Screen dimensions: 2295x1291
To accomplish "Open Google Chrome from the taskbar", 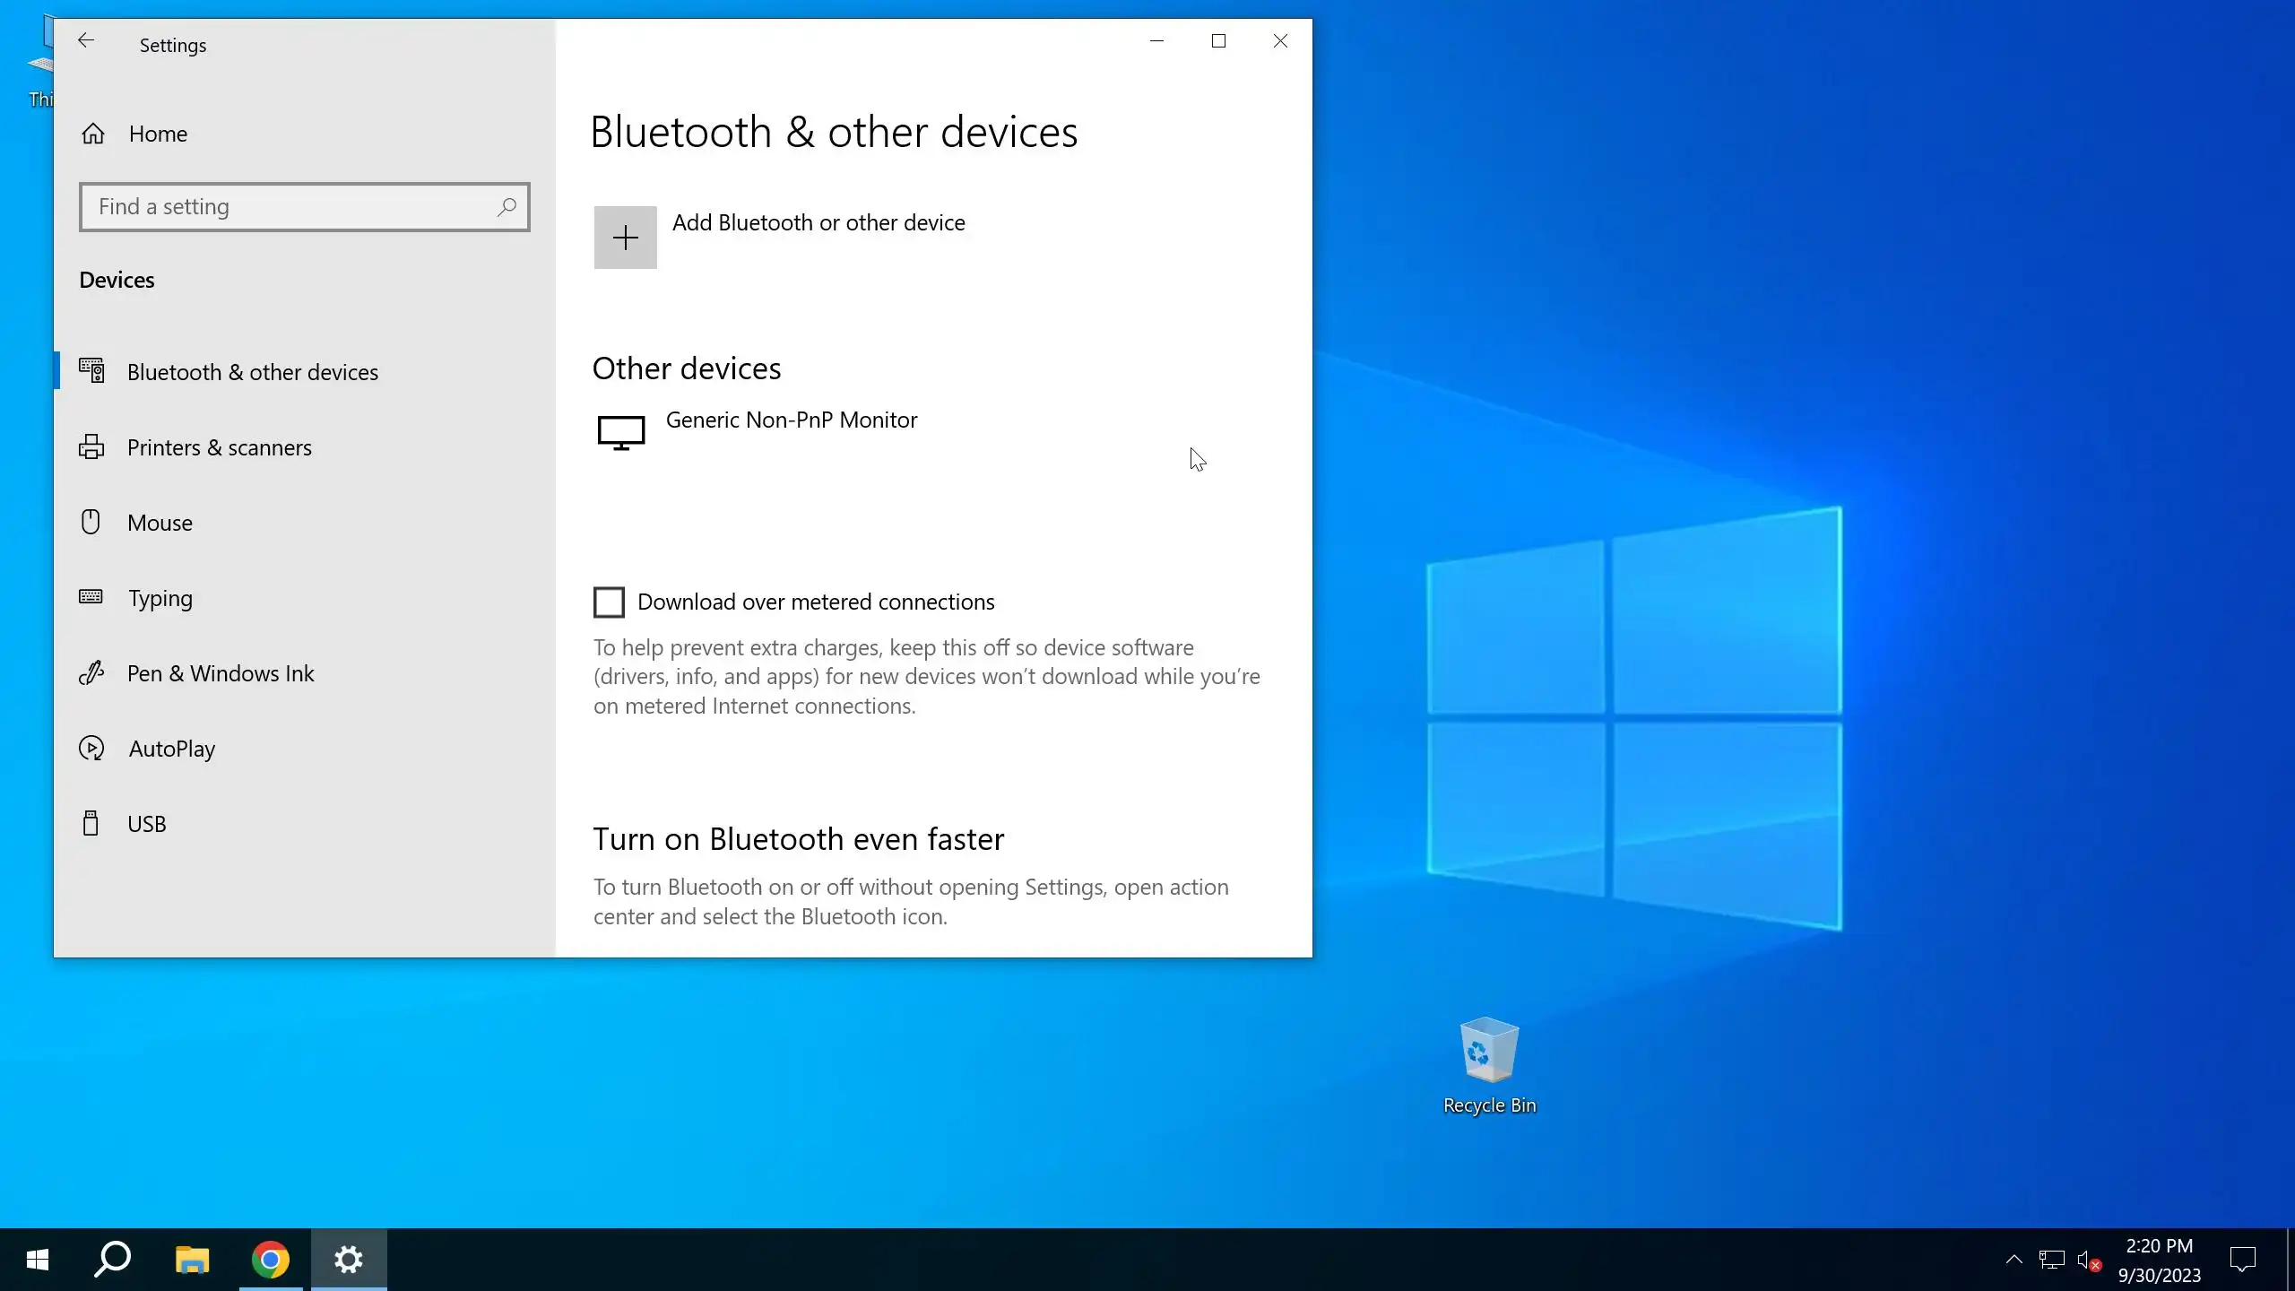I will (270, 1260).
